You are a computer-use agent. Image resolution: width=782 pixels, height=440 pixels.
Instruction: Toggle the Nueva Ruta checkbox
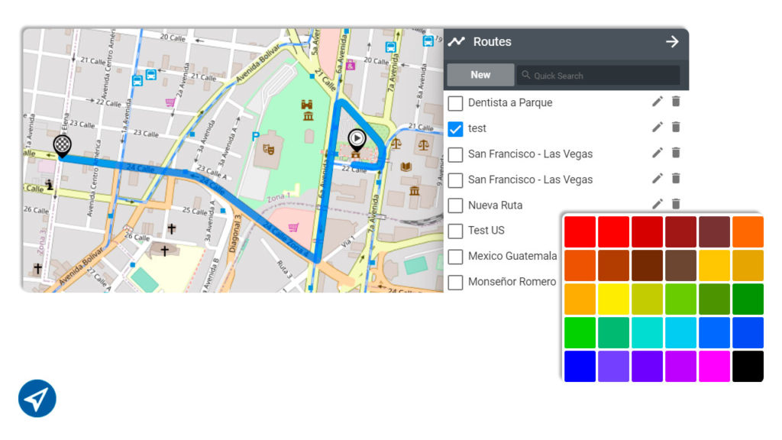(x=455, y=205)
